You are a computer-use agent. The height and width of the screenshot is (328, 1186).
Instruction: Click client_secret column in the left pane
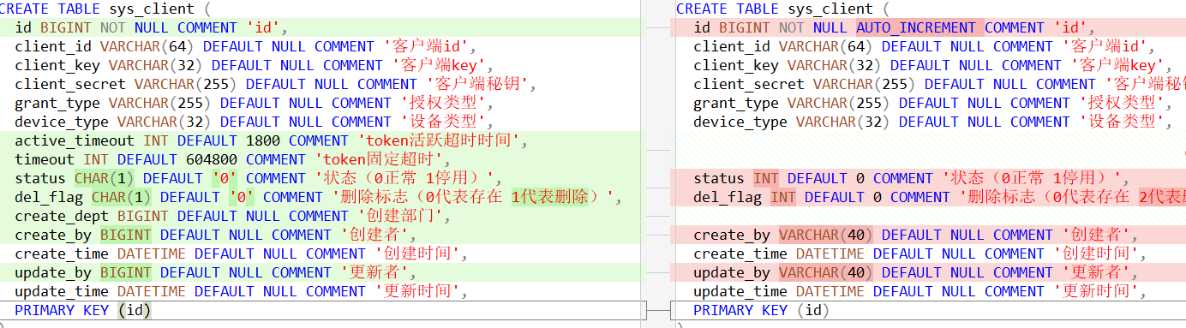tap(70, 84)
